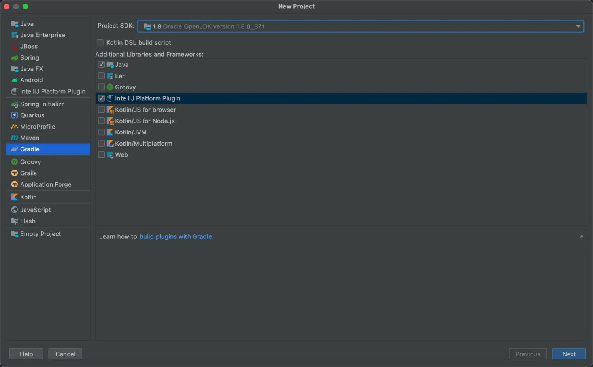Click the Kotlin icon in the sidebar
593x367 pixels.
click(15, 197)
